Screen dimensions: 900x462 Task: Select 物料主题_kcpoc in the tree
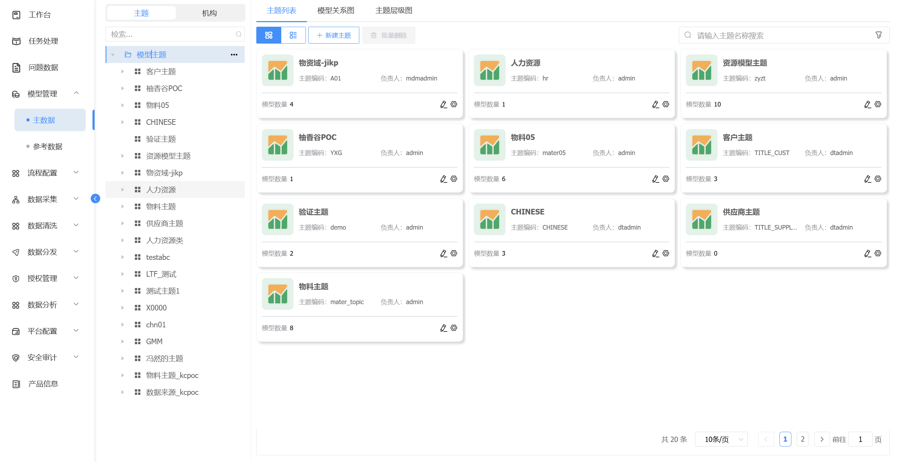pos(172,375)
